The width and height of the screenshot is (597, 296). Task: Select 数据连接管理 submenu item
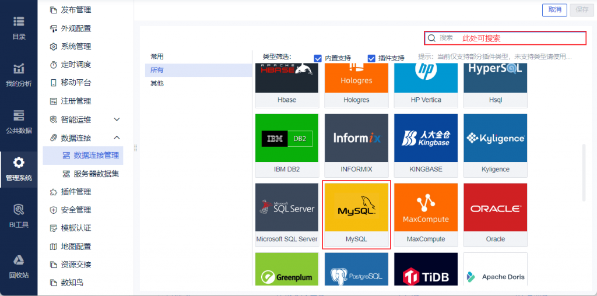pyautogui.click(x=83, y=156)
